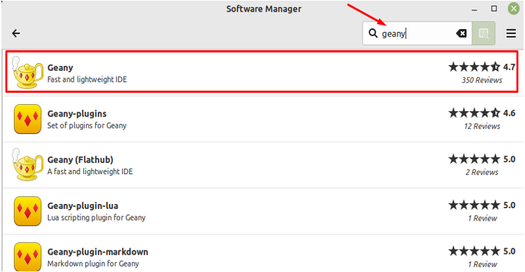525x272 pixels.
Task: Click the 4.7 star rating for Geany
Action: 481,67
